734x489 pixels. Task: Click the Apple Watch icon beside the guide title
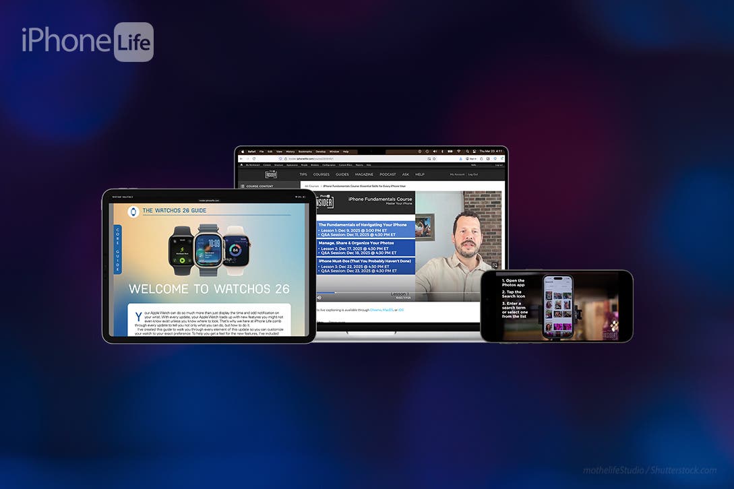click(x=133, y=211)
